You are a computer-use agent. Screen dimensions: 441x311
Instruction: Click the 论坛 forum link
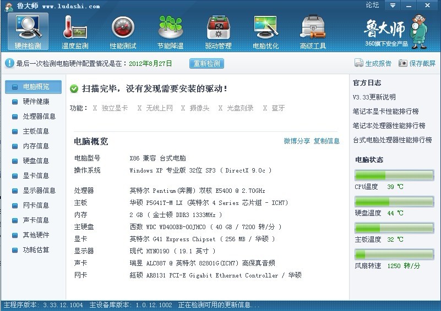372,5
